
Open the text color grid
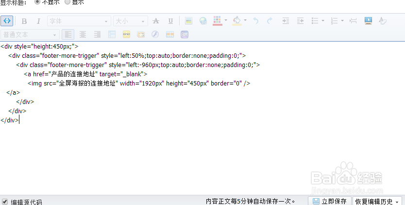click(217, 21)
